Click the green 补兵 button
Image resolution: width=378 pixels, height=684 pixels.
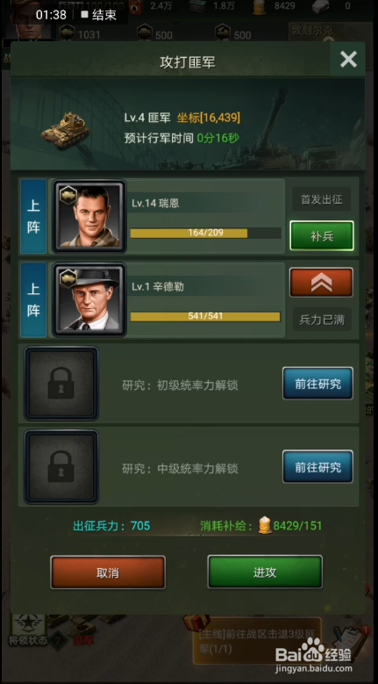322,236
